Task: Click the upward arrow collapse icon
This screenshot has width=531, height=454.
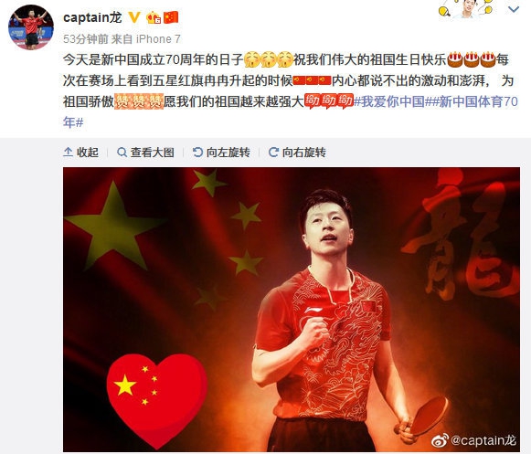Action: click(x=68, y=153)
